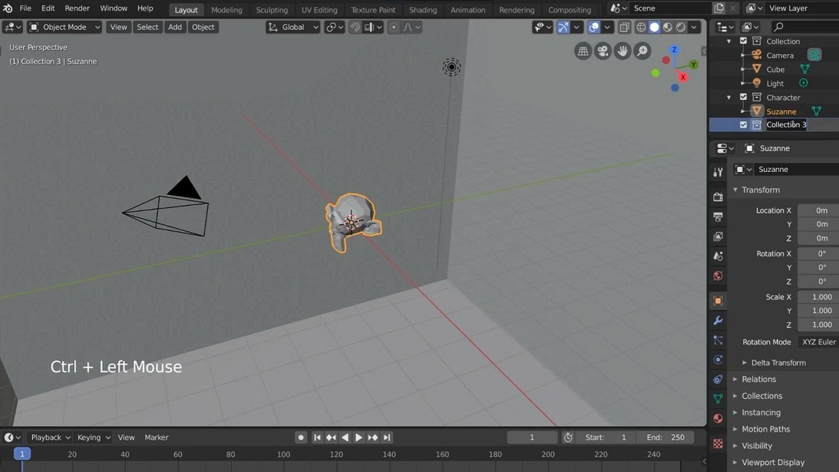
Task: Select wireframe viewport shading
Action: point(640,27)
